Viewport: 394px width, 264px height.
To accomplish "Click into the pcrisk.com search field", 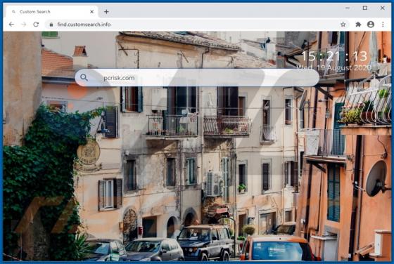I will 197,78.
